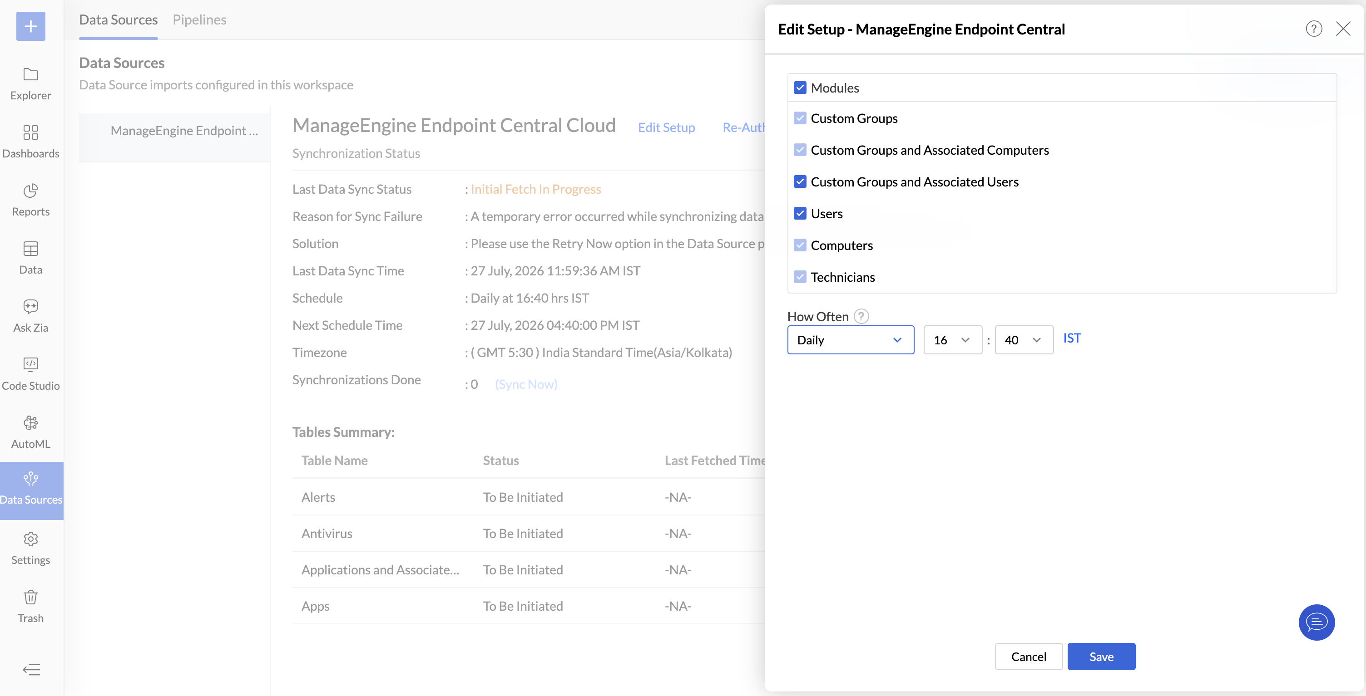Click the Alerts row To Be Initiated status

click(523, 497)
